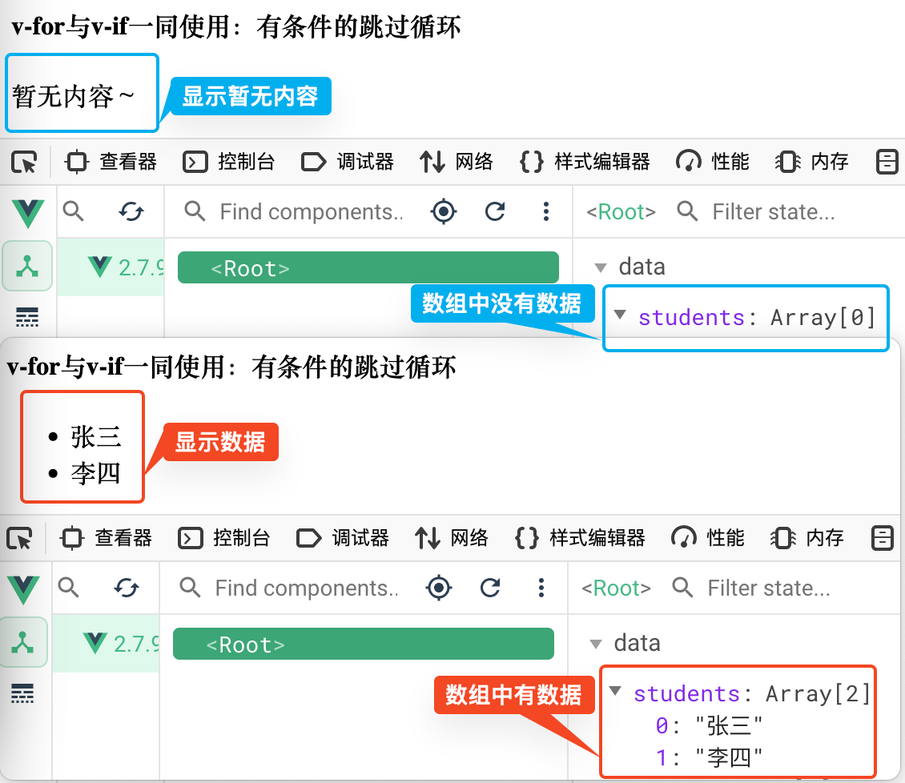Click the select-component target icon in the upper Vue panel
The image size is (905, 783).
[x=443, y=211]
